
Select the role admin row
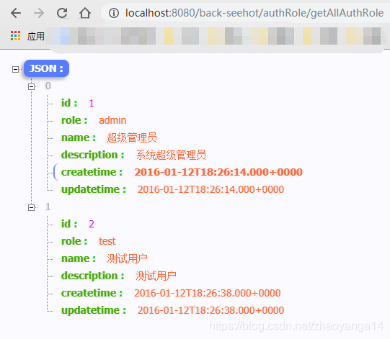[x=94, y=120]
